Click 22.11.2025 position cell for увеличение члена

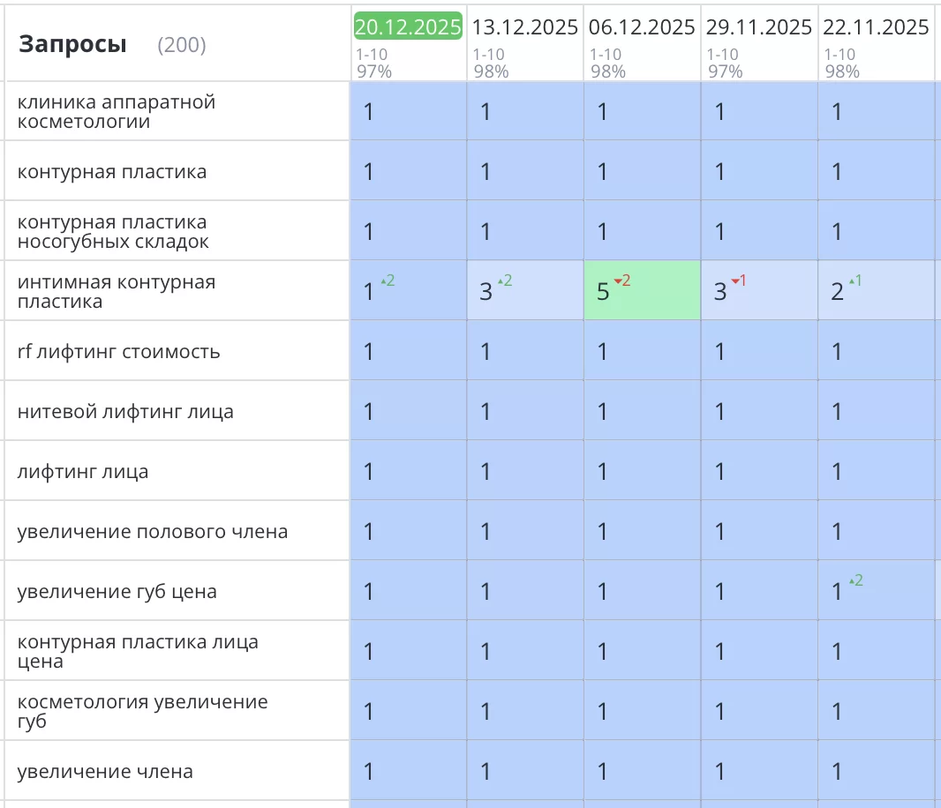876,772
